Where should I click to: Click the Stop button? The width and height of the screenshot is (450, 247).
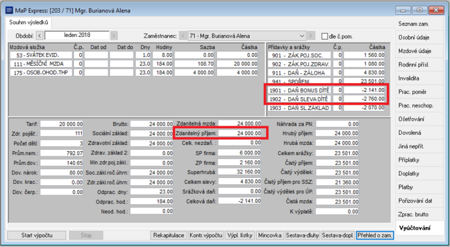tap(86, 236)
